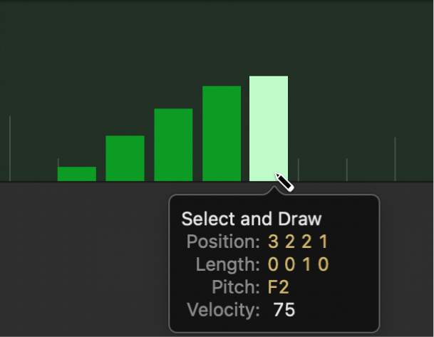Click the Length label in the tooltip
The image size is (434, 337).
228,264
